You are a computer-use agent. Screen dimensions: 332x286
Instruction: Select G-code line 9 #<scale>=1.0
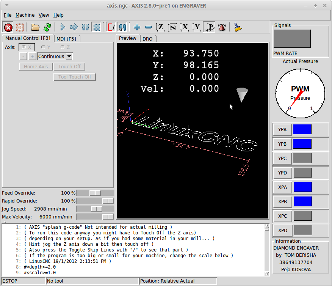[x=40, y=273]
